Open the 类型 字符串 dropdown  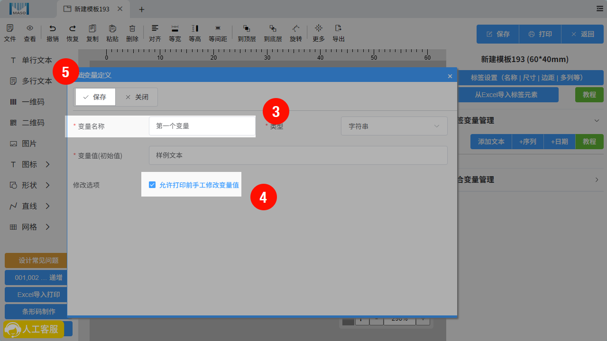pos(394,126)
